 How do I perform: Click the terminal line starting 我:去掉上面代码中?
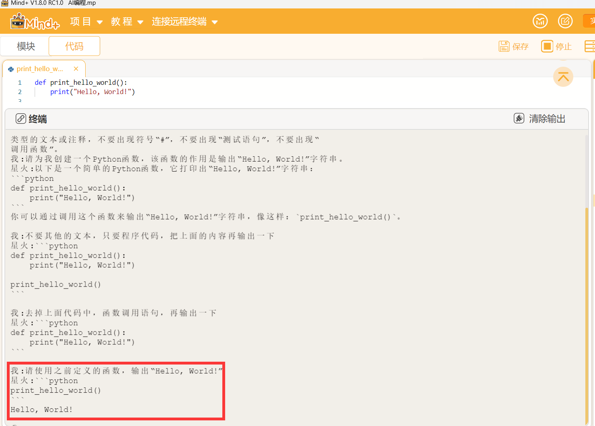(x=113, y=313)
